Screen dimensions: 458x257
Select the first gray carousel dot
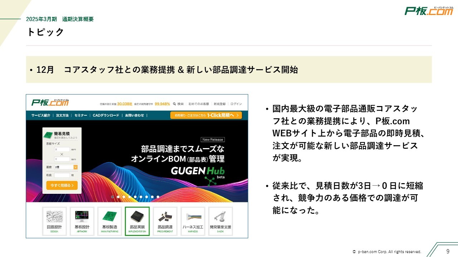point(112,197)
